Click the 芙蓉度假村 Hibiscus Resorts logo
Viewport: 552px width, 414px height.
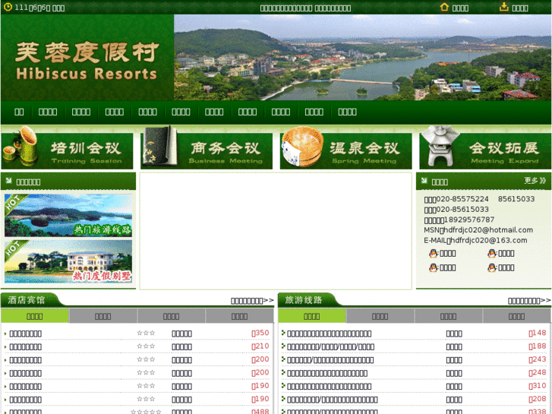click(87, 61)
